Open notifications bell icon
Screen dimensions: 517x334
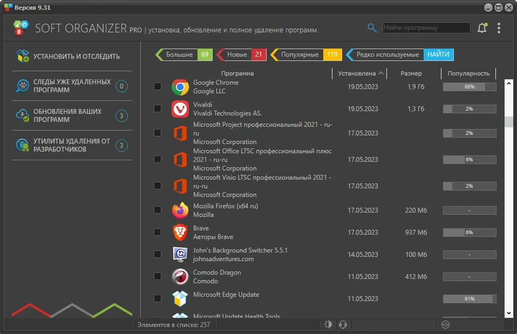pos(482,28)
